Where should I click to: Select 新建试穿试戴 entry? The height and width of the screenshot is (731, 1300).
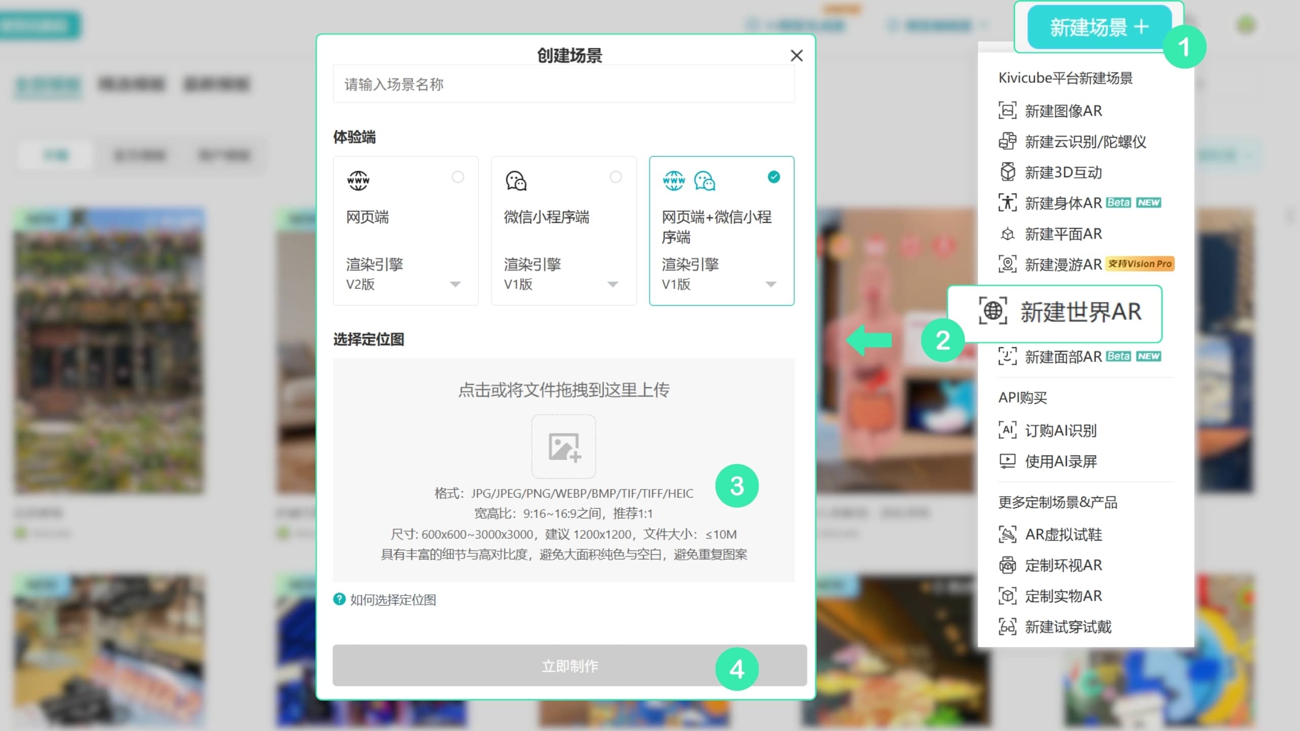pyautogui.click(x=1068, y=627)
